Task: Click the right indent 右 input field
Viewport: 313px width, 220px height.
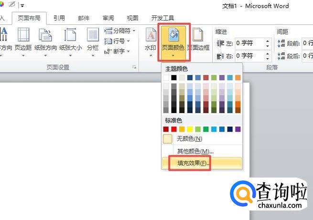Action: [250, 56]
